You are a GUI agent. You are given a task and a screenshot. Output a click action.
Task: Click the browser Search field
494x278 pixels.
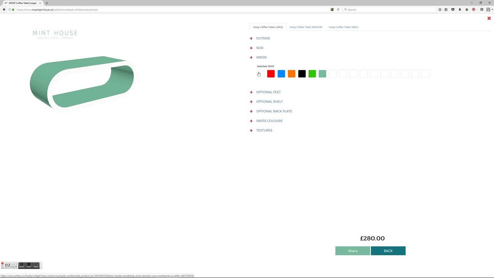click(389, 9)
